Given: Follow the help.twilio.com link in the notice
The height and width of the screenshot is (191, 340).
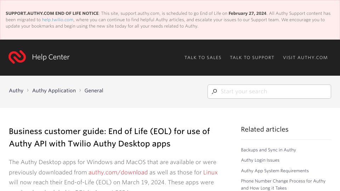Looking at the screenshot, I should point(58,20).
